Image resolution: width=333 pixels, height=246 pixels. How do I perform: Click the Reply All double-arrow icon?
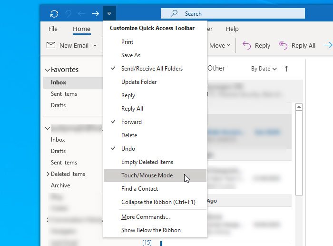tap(283, 45)
